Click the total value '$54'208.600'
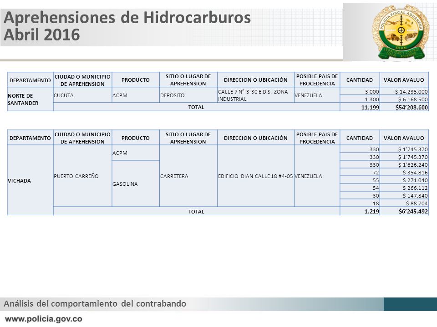This screenshot has width=437, height=327. (x=412, y=107)
